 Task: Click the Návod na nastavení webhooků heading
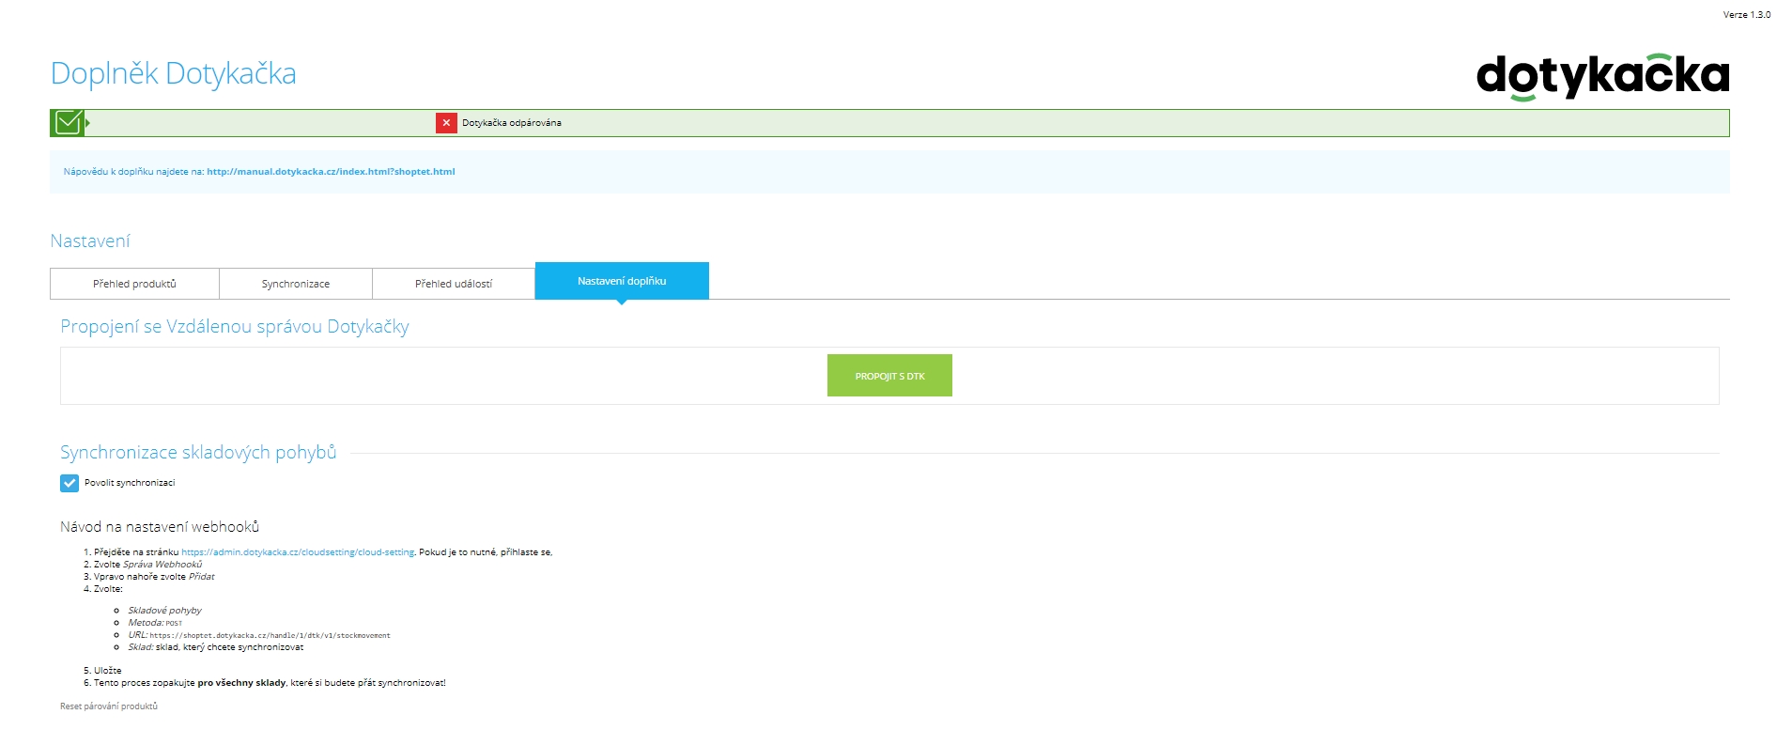(160, 527)
